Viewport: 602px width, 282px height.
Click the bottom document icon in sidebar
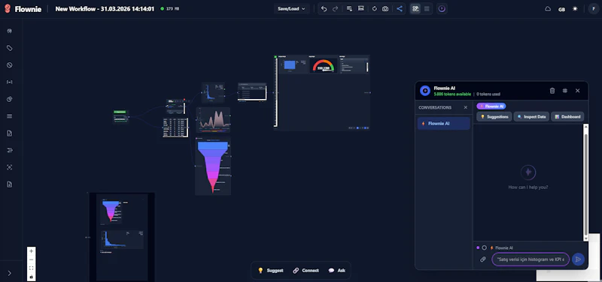coord(10,184)
